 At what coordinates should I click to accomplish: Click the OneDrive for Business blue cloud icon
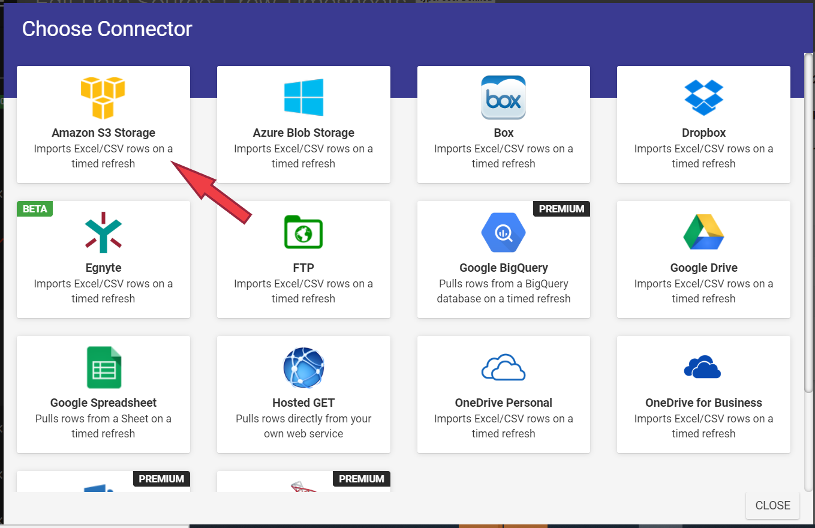tap(703, 367)
